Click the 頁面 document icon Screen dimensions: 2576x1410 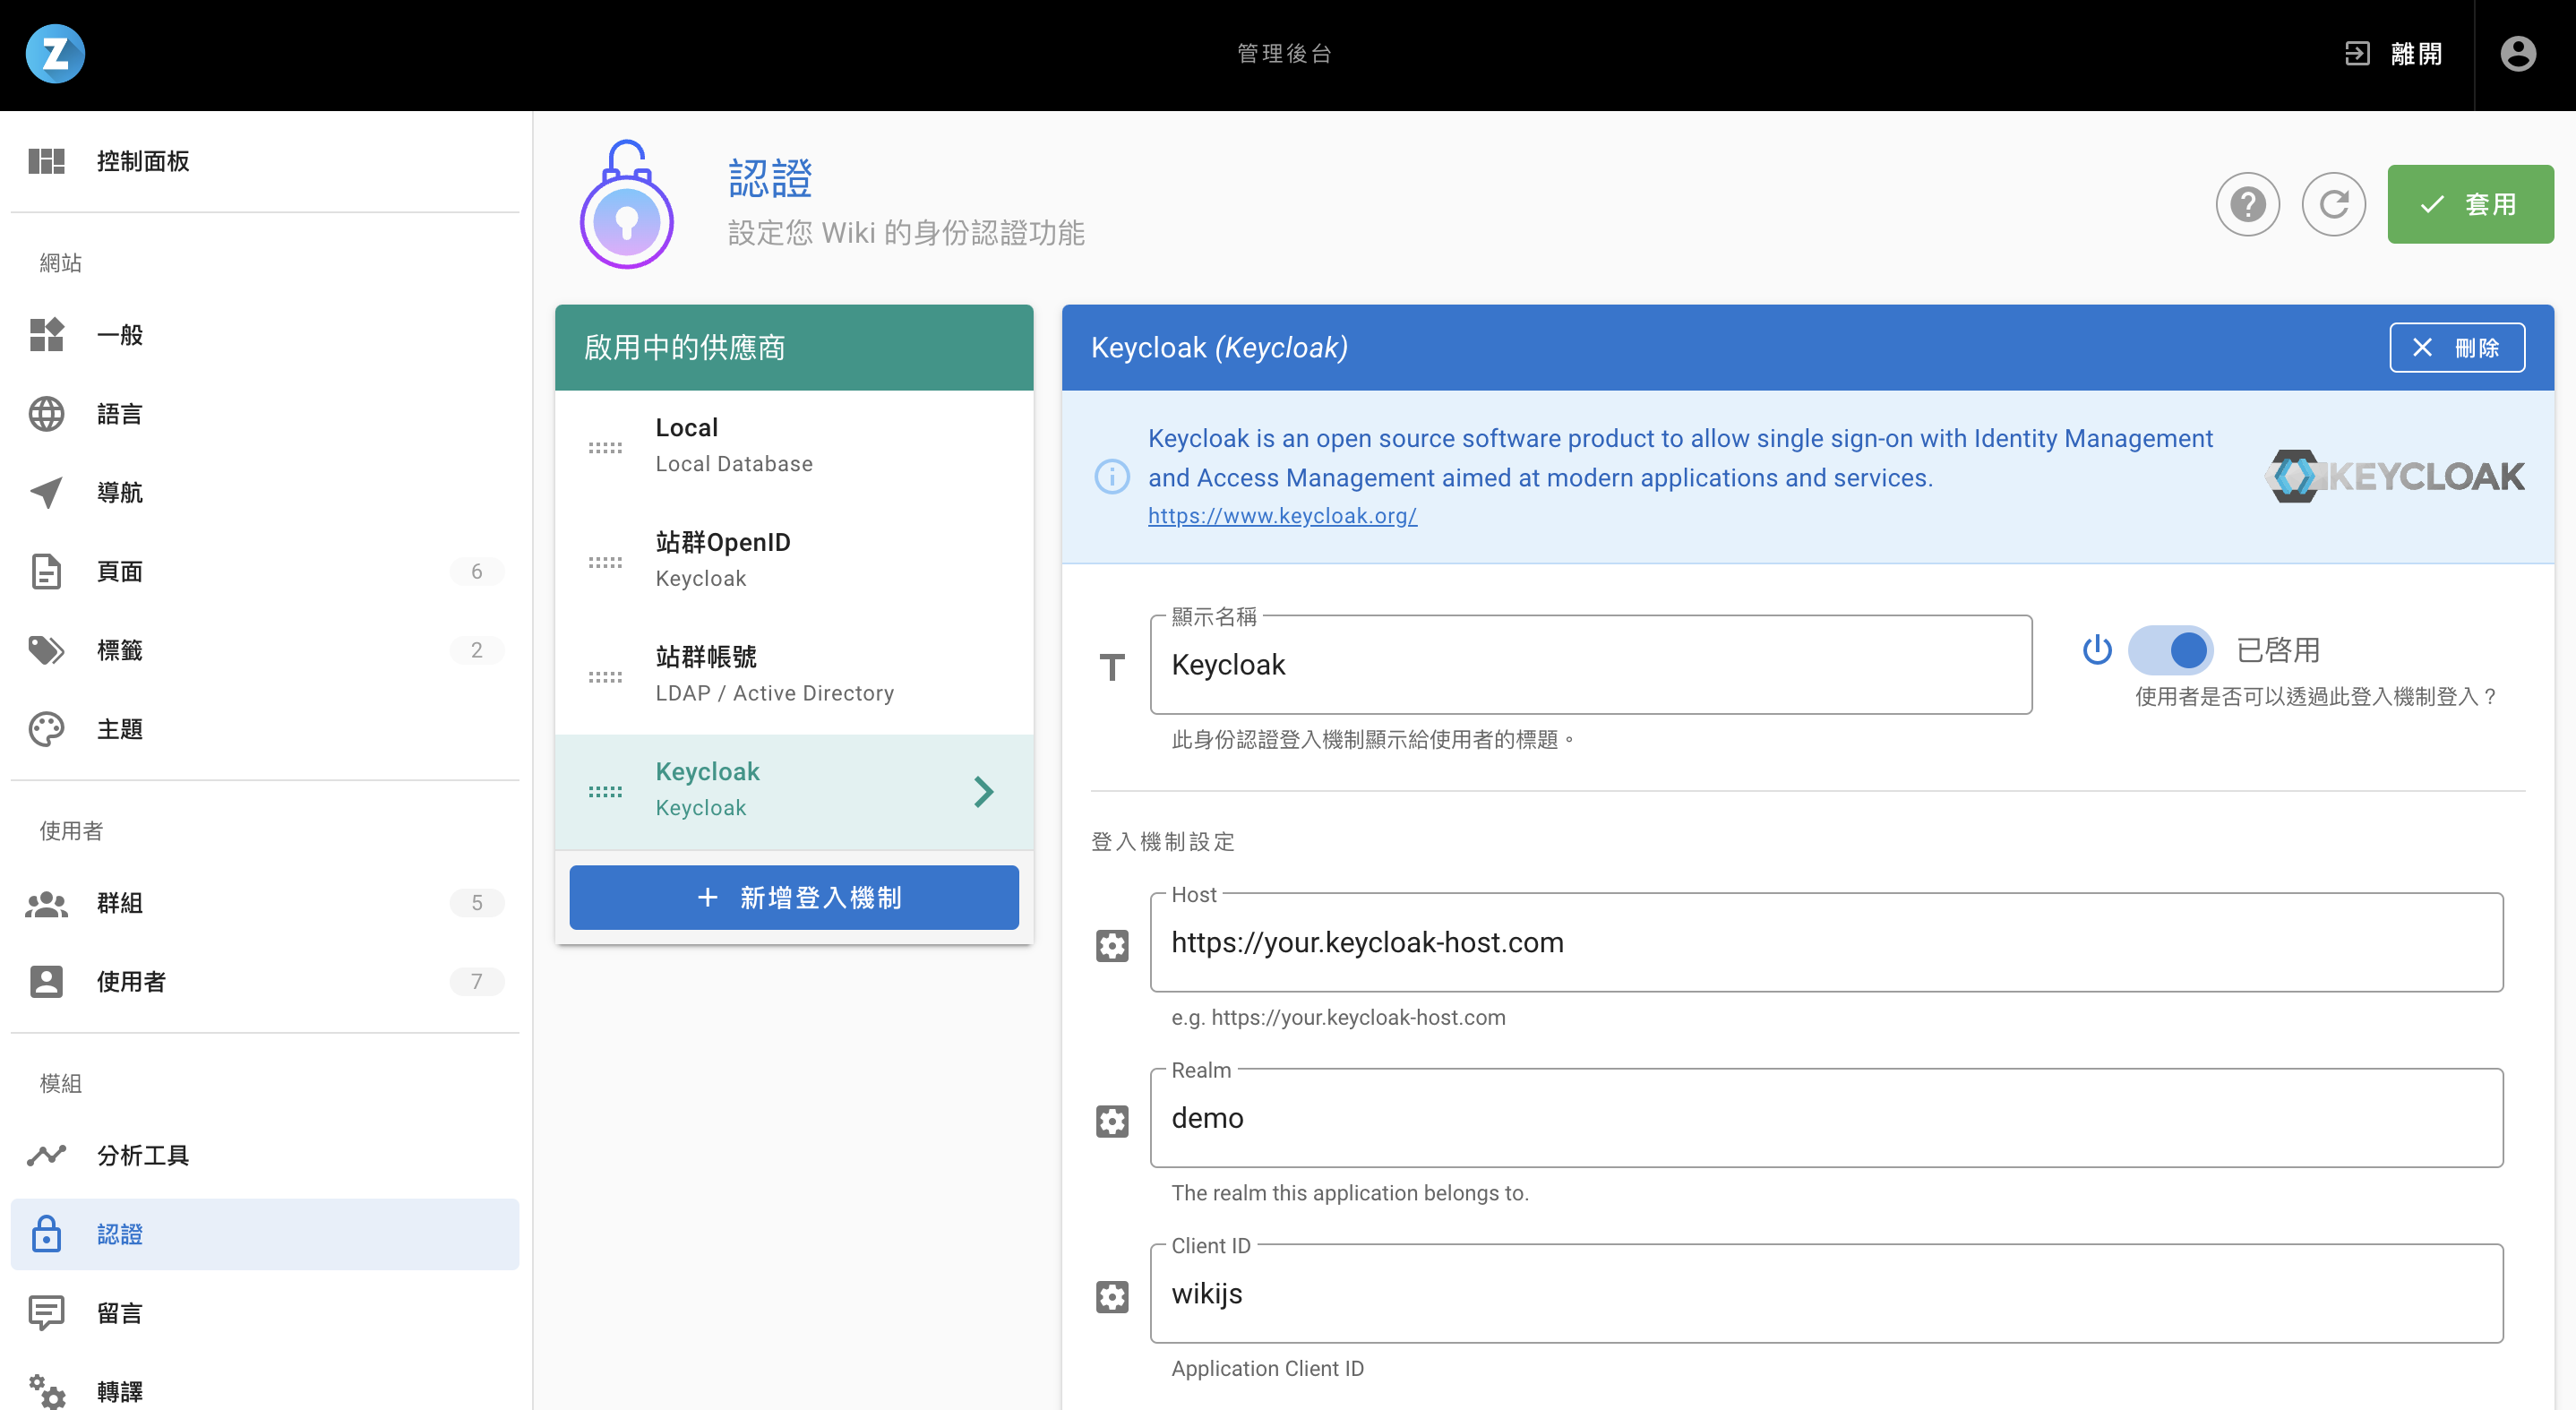[46, 571]
